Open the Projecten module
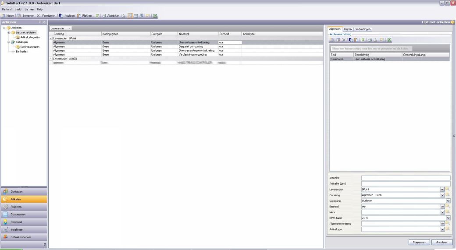The height and width of the screenshot is (250, 456). tap(24, 207)
